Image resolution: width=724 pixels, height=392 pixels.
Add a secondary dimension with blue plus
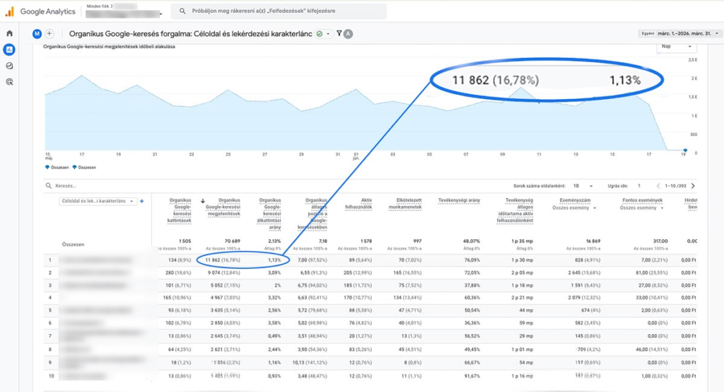[141, 201]
